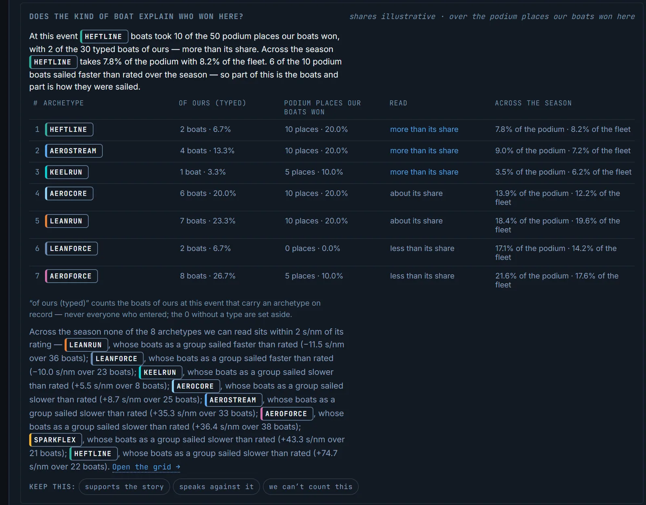This screenshot has width=646, height=505.
Task: Click '6 boats · 20.0%' cell
Action: [208, 194]
